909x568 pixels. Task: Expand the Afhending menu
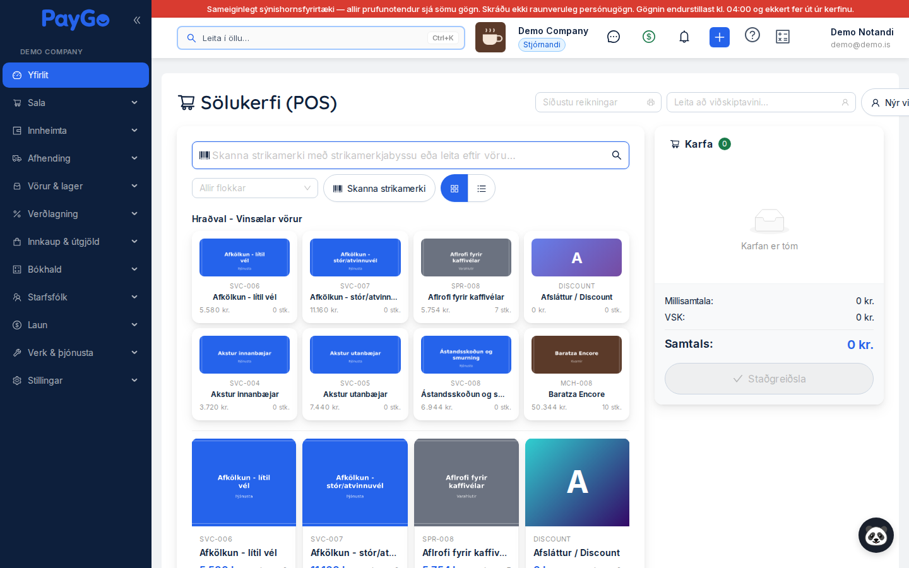point(76,158)
